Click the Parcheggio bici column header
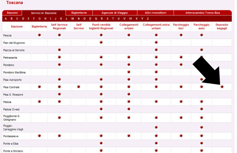The width and height of the screenshot is (237, 153). click(181, 26)
